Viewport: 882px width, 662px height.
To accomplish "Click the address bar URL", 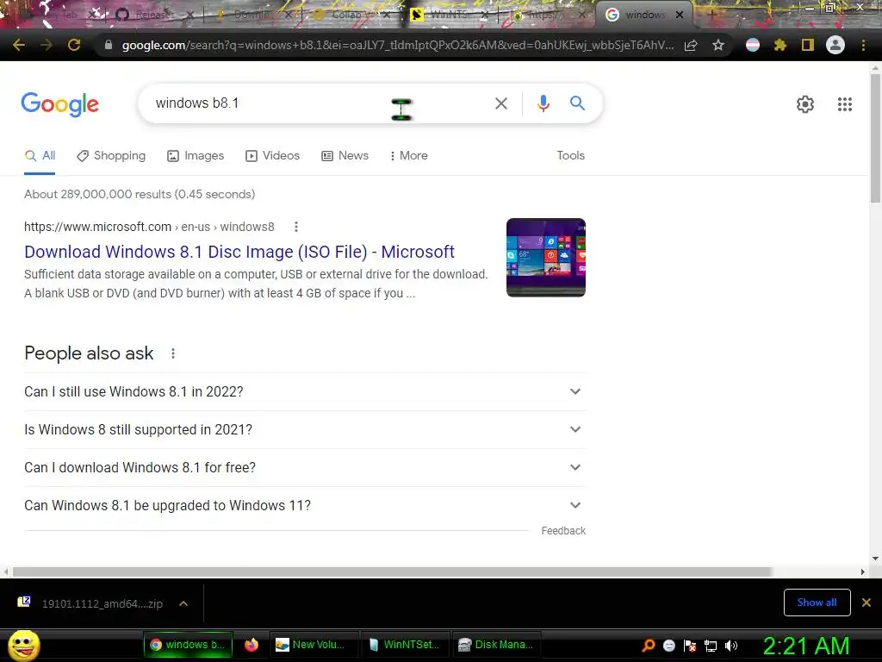I will click(397, 45).
